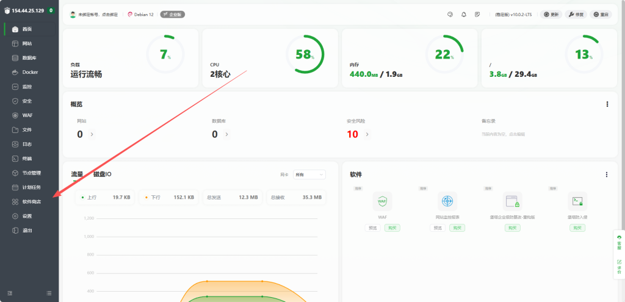Click the 网站监控报表 globe icon
This screenshot has width=625, height=302.
pyautogui.click(x=447, y=201)
